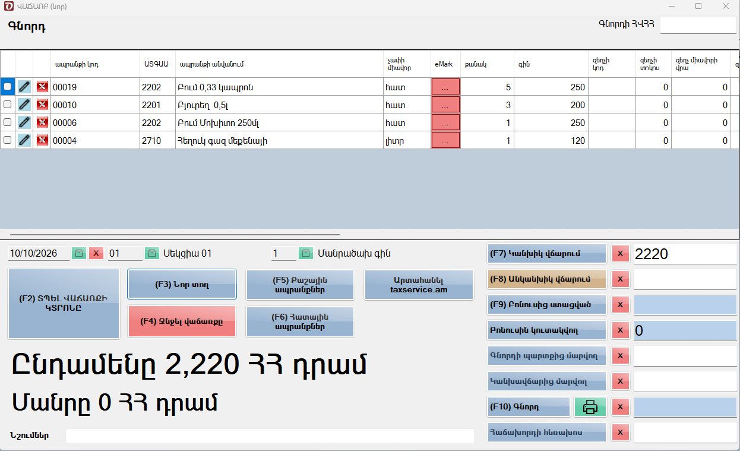Screen dimensions: 740x451
Task: Click the Գնորդի ՀՎՀՀ input field
Action: [698, 25]
